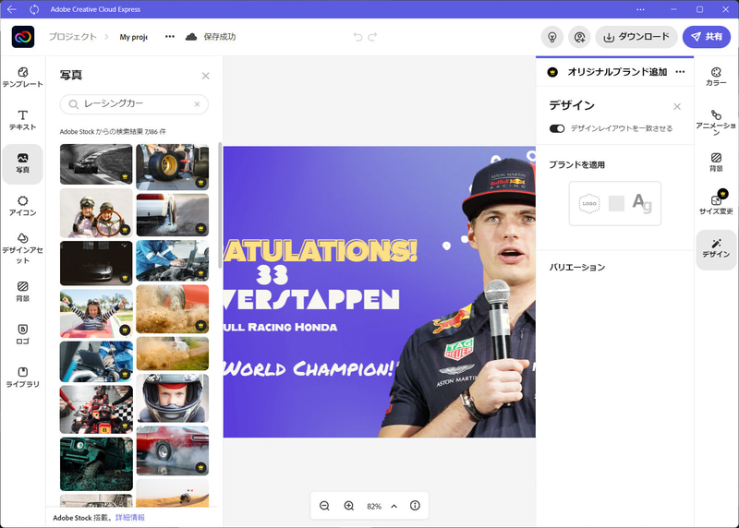Select the go-kart with checkered flag photo
The height and width of the screenshot is (528, 739).
click(x=96, y=409)
